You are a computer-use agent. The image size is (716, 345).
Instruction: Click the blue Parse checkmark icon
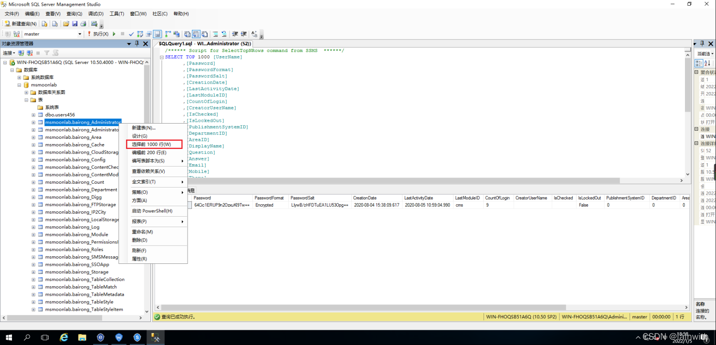point(131,34)
